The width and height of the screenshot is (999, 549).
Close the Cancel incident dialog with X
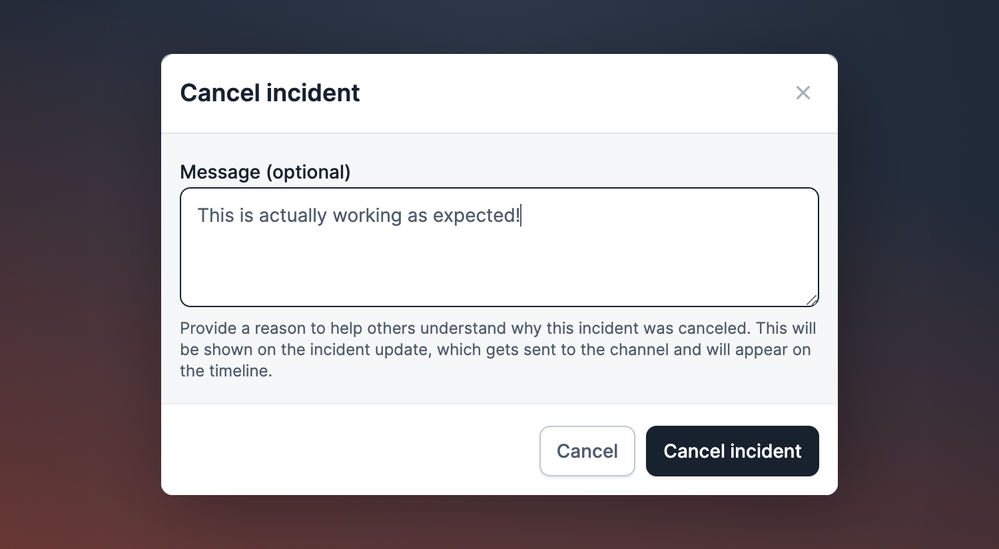[x=803, y=93]
